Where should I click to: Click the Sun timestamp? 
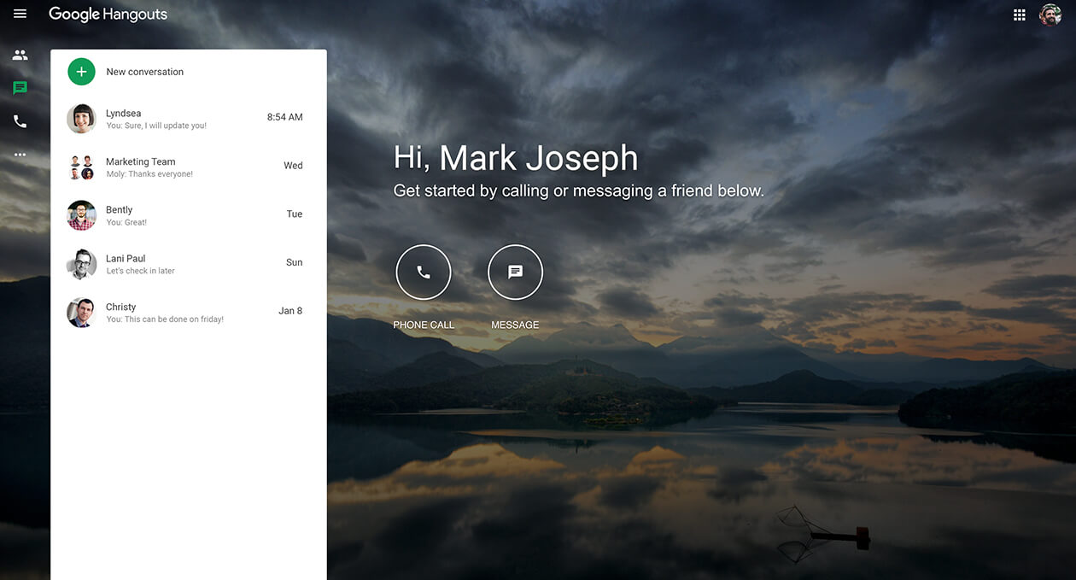(x=295, y=262)
